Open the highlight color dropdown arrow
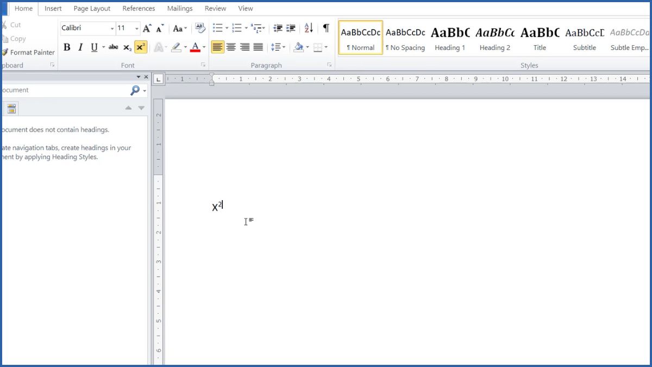 tap(185, 47)
